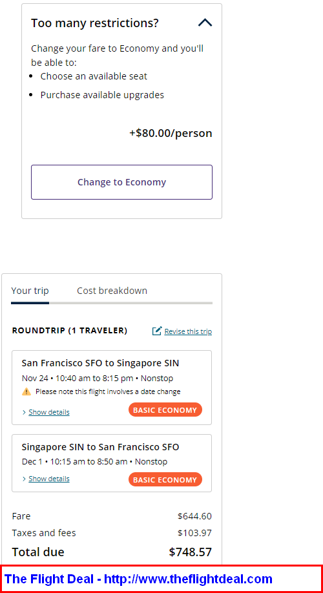Click return flight Basic Economy badge
Screen dimensions: 323x593
pyautogui.click(x=165, y=480)
